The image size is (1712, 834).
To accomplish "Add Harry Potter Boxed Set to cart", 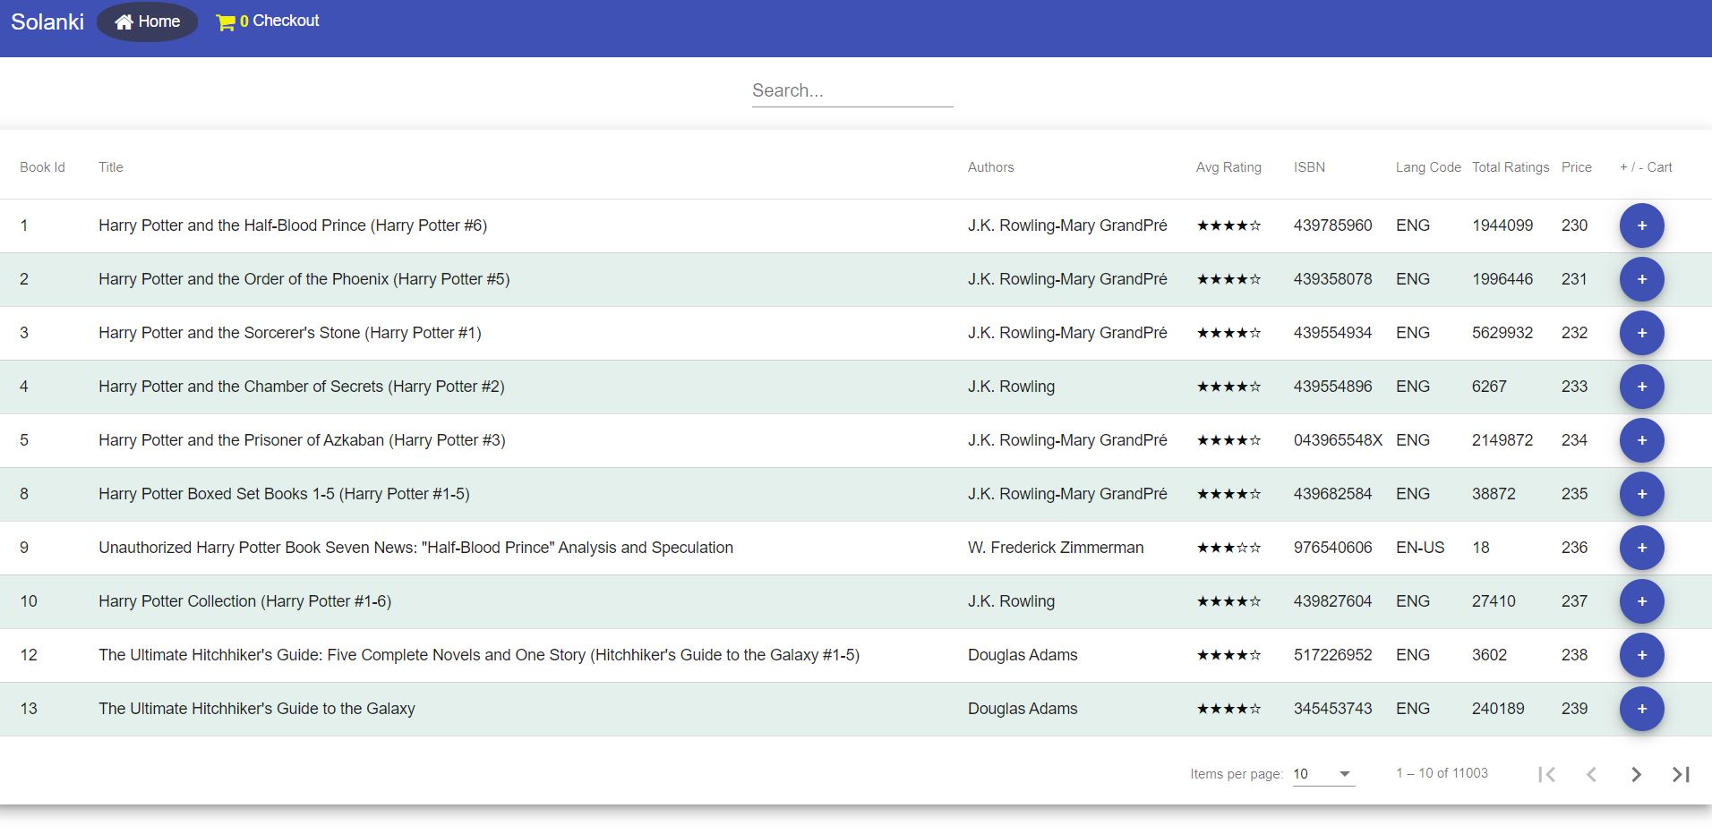I will pos(1641,494).
